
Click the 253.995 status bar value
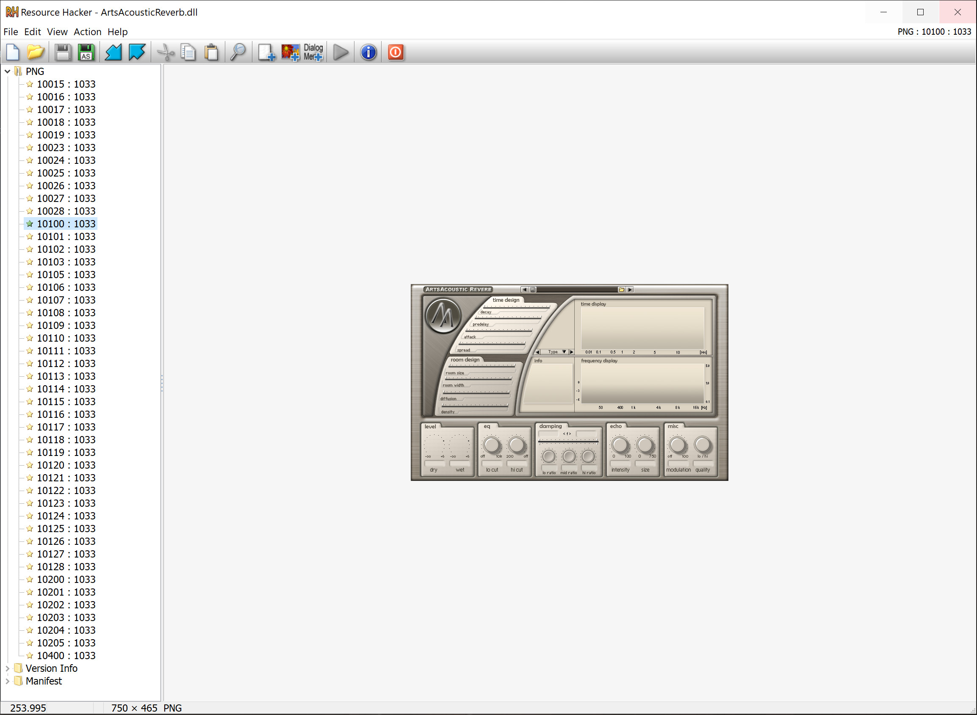(x=28, y=708)
